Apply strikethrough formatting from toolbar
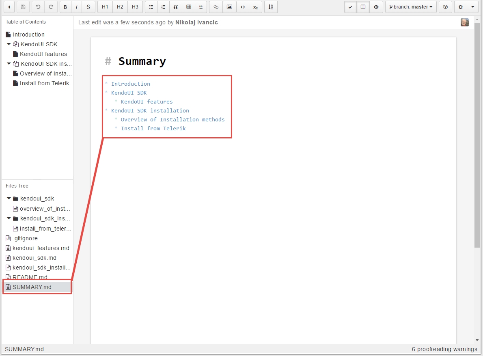483x356 pixels. point(88,7)
